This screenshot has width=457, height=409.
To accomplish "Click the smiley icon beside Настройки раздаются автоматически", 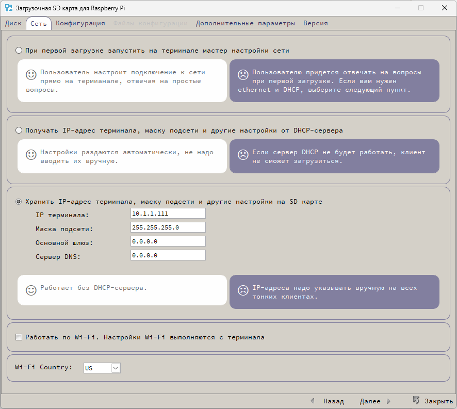I will (x=31, y=155).
